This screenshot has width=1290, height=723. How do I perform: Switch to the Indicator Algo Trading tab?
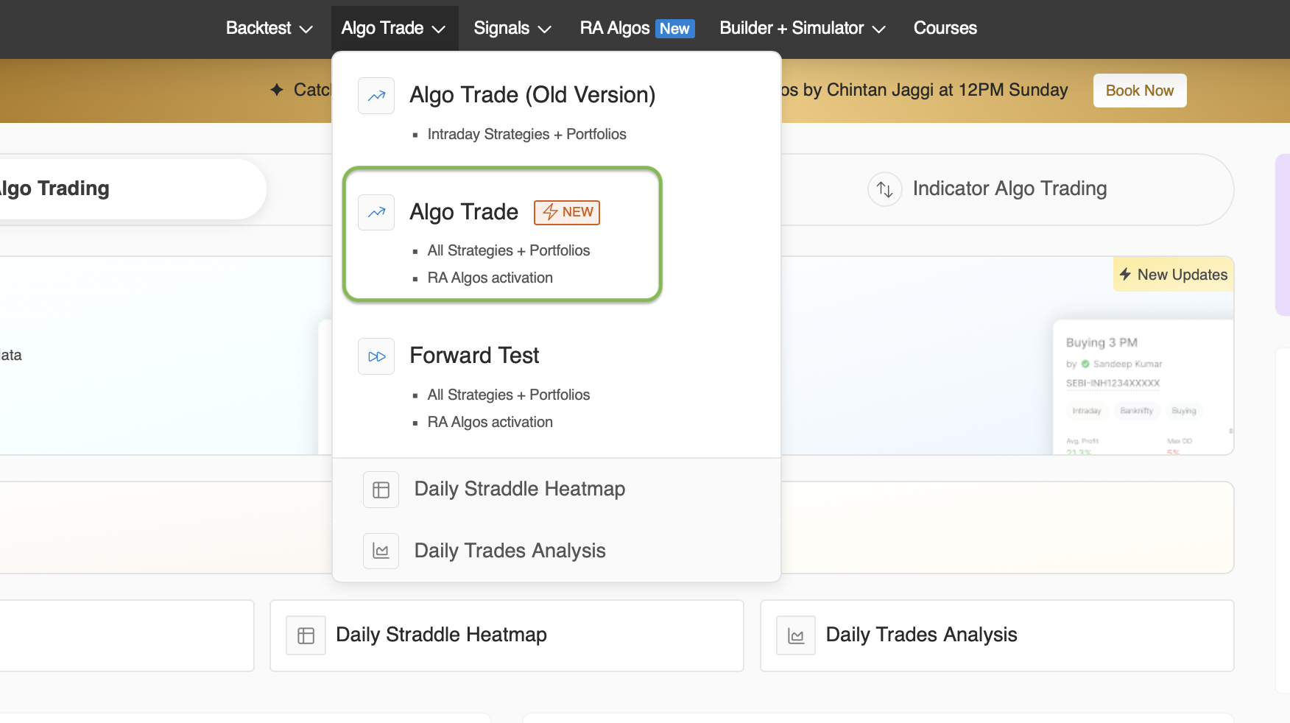click(x=1009, y=189)
